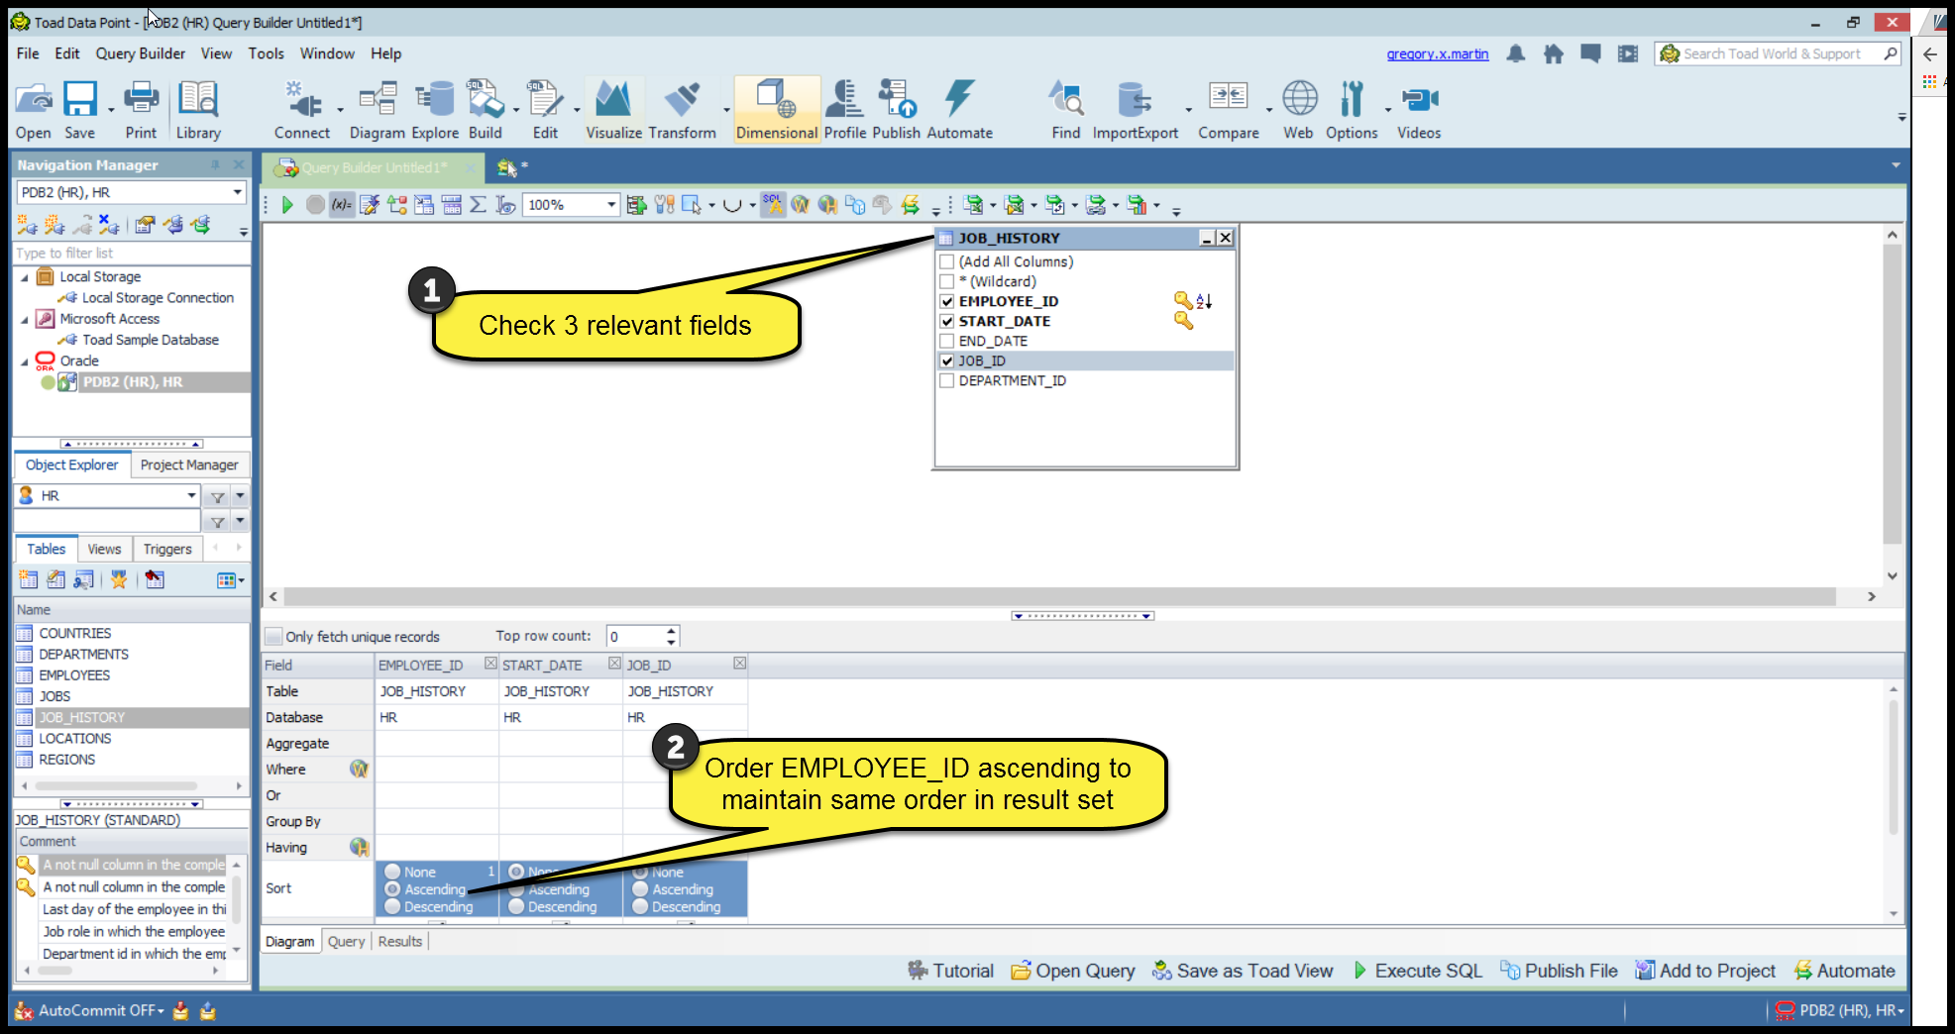Click the Home icon near username
The height and width of the screenshot is (1034, 1955).
1553,53
